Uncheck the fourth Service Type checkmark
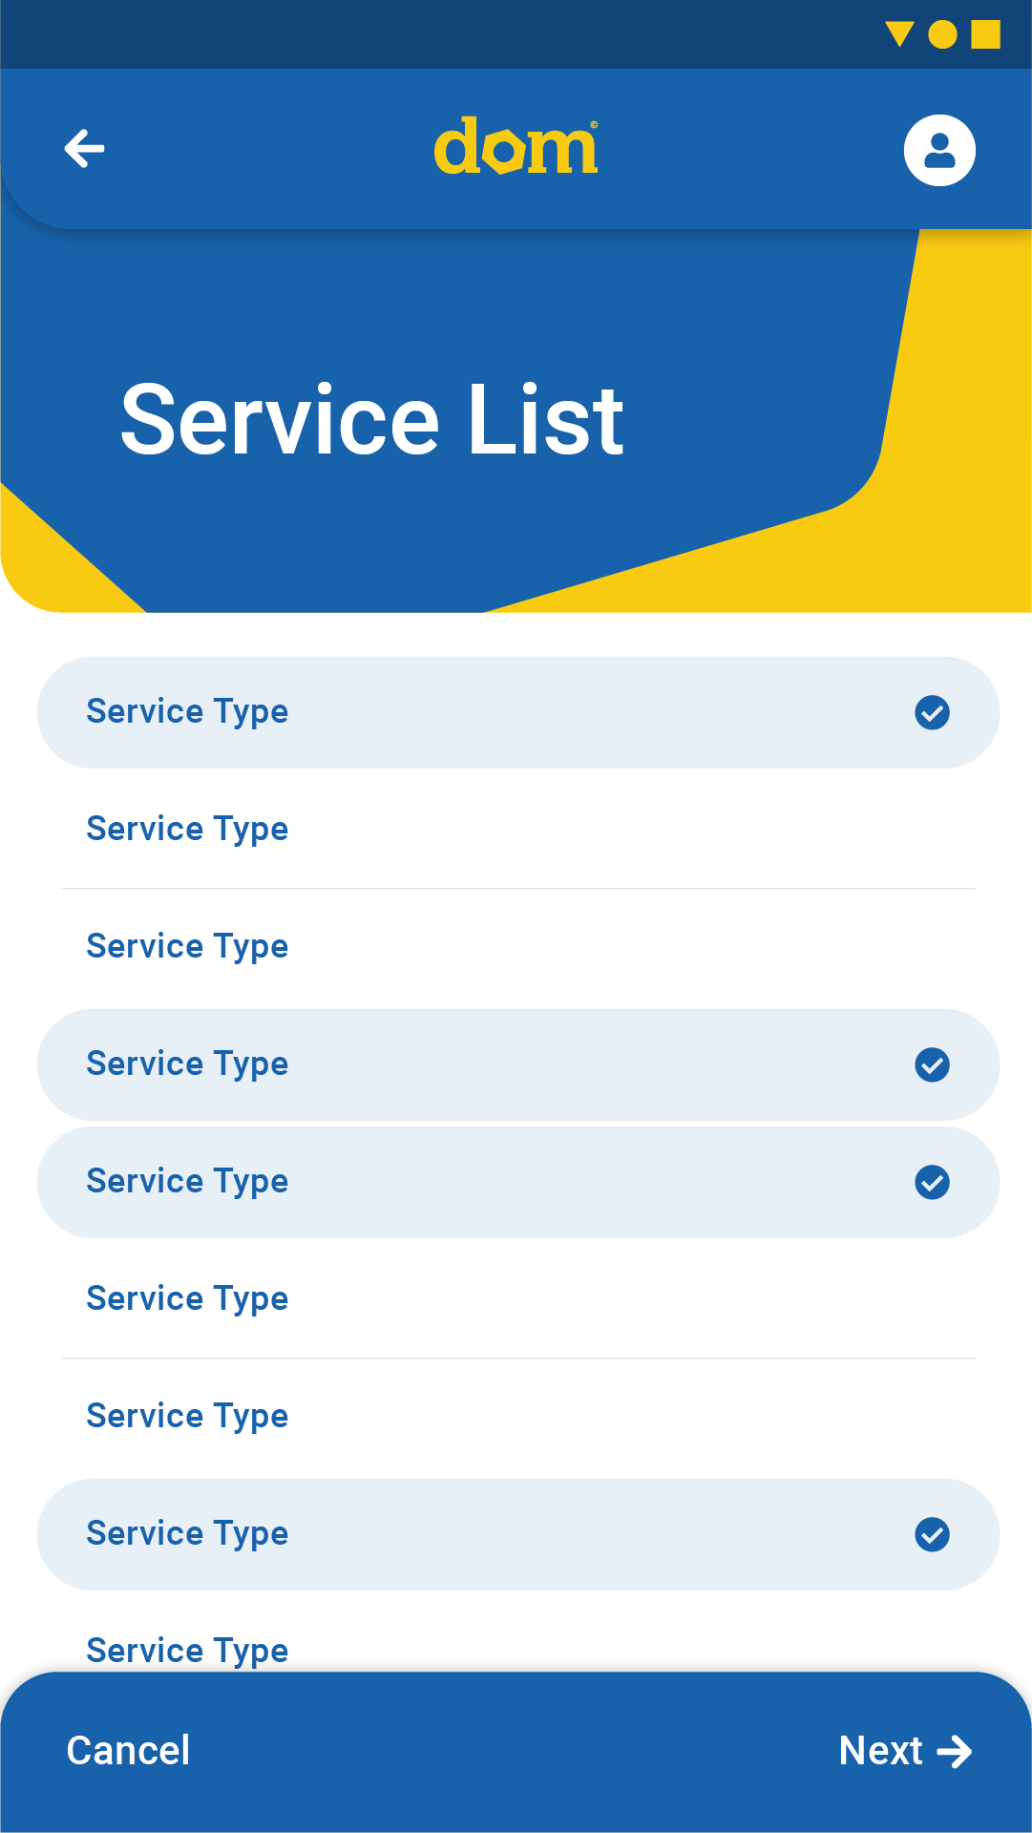The image size is (1032, 1833). pos(932,1064)
